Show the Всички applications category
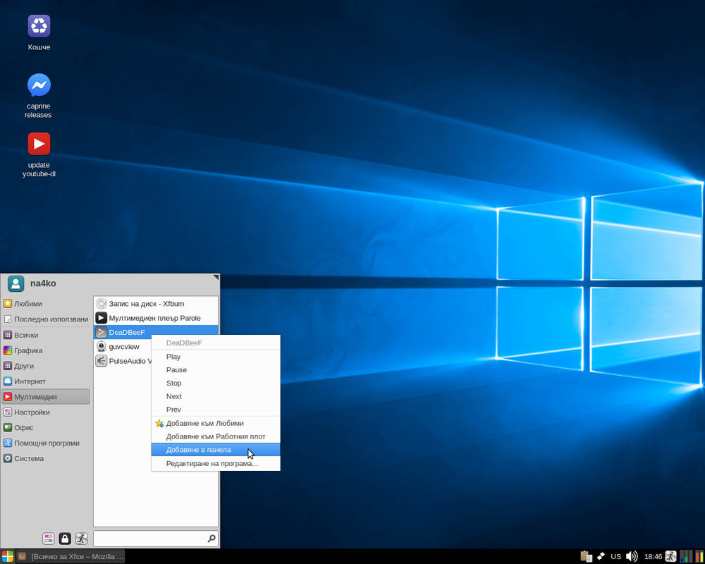The width and height of the screenshot is (705, 564). (46, 335)
